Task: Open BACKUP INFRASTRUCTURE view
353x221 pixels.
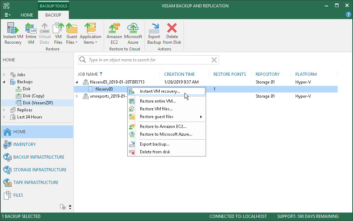Action: 37,157
